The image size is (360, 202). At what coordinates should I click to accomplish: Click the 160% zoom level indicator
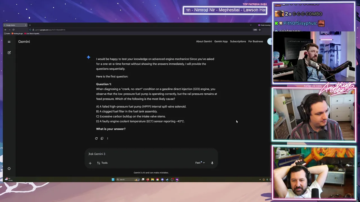pos(255,30)
